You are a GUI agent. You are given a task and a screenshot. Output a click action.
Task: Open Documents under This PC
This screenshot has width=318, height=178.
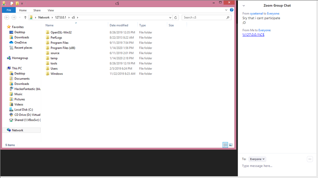tap(20, 79)
